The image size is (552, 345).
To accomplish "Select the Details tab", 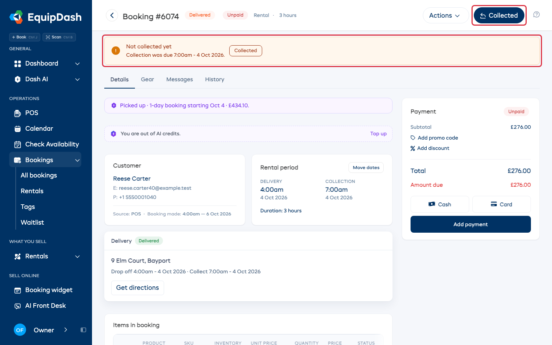I will click(x=120, y=79).
